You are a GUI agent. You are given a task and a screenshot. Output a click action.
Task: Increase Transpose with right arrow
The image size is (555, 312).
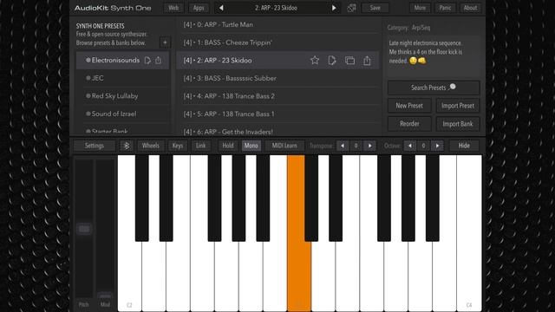coord(370,146)
